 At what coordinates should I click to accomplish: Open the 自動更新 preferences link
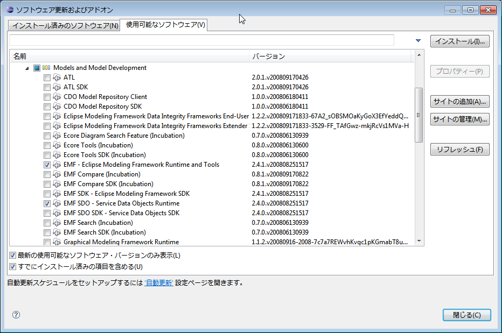pyautogui.click(x=159, y=283)
